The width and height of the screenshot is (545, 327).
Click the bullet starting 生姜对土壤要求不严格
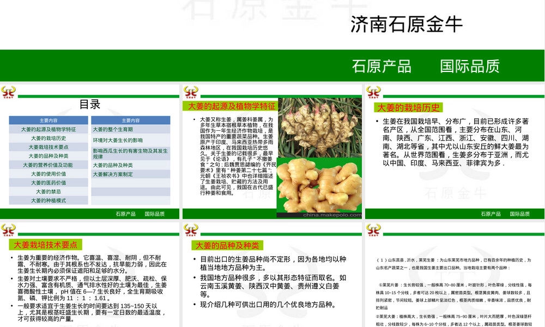coord(92,288)
